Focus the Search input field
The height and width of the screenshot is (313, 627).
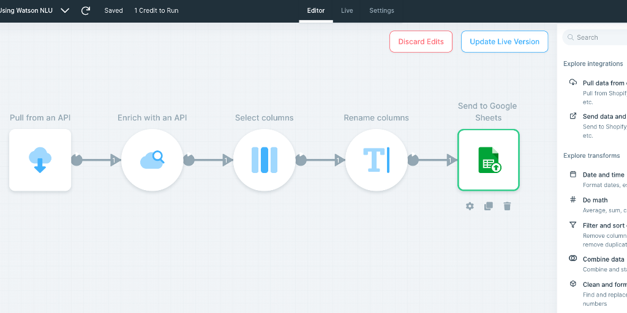point(597,37)
